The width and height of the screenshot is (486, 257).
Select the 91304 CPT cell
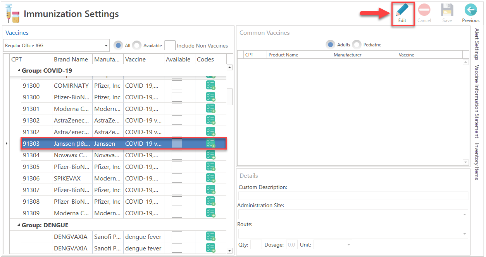[36, 155]
